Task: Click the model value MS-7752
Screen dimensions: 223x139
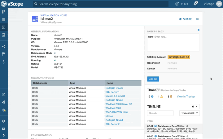Action: (59, 67)
